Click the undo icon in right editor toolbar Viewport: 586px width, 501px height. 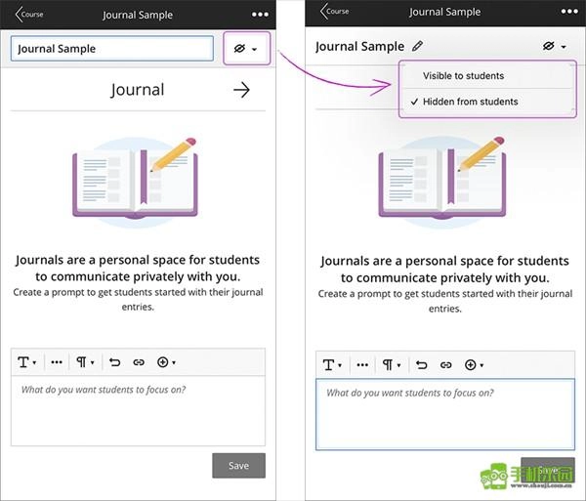422,365
